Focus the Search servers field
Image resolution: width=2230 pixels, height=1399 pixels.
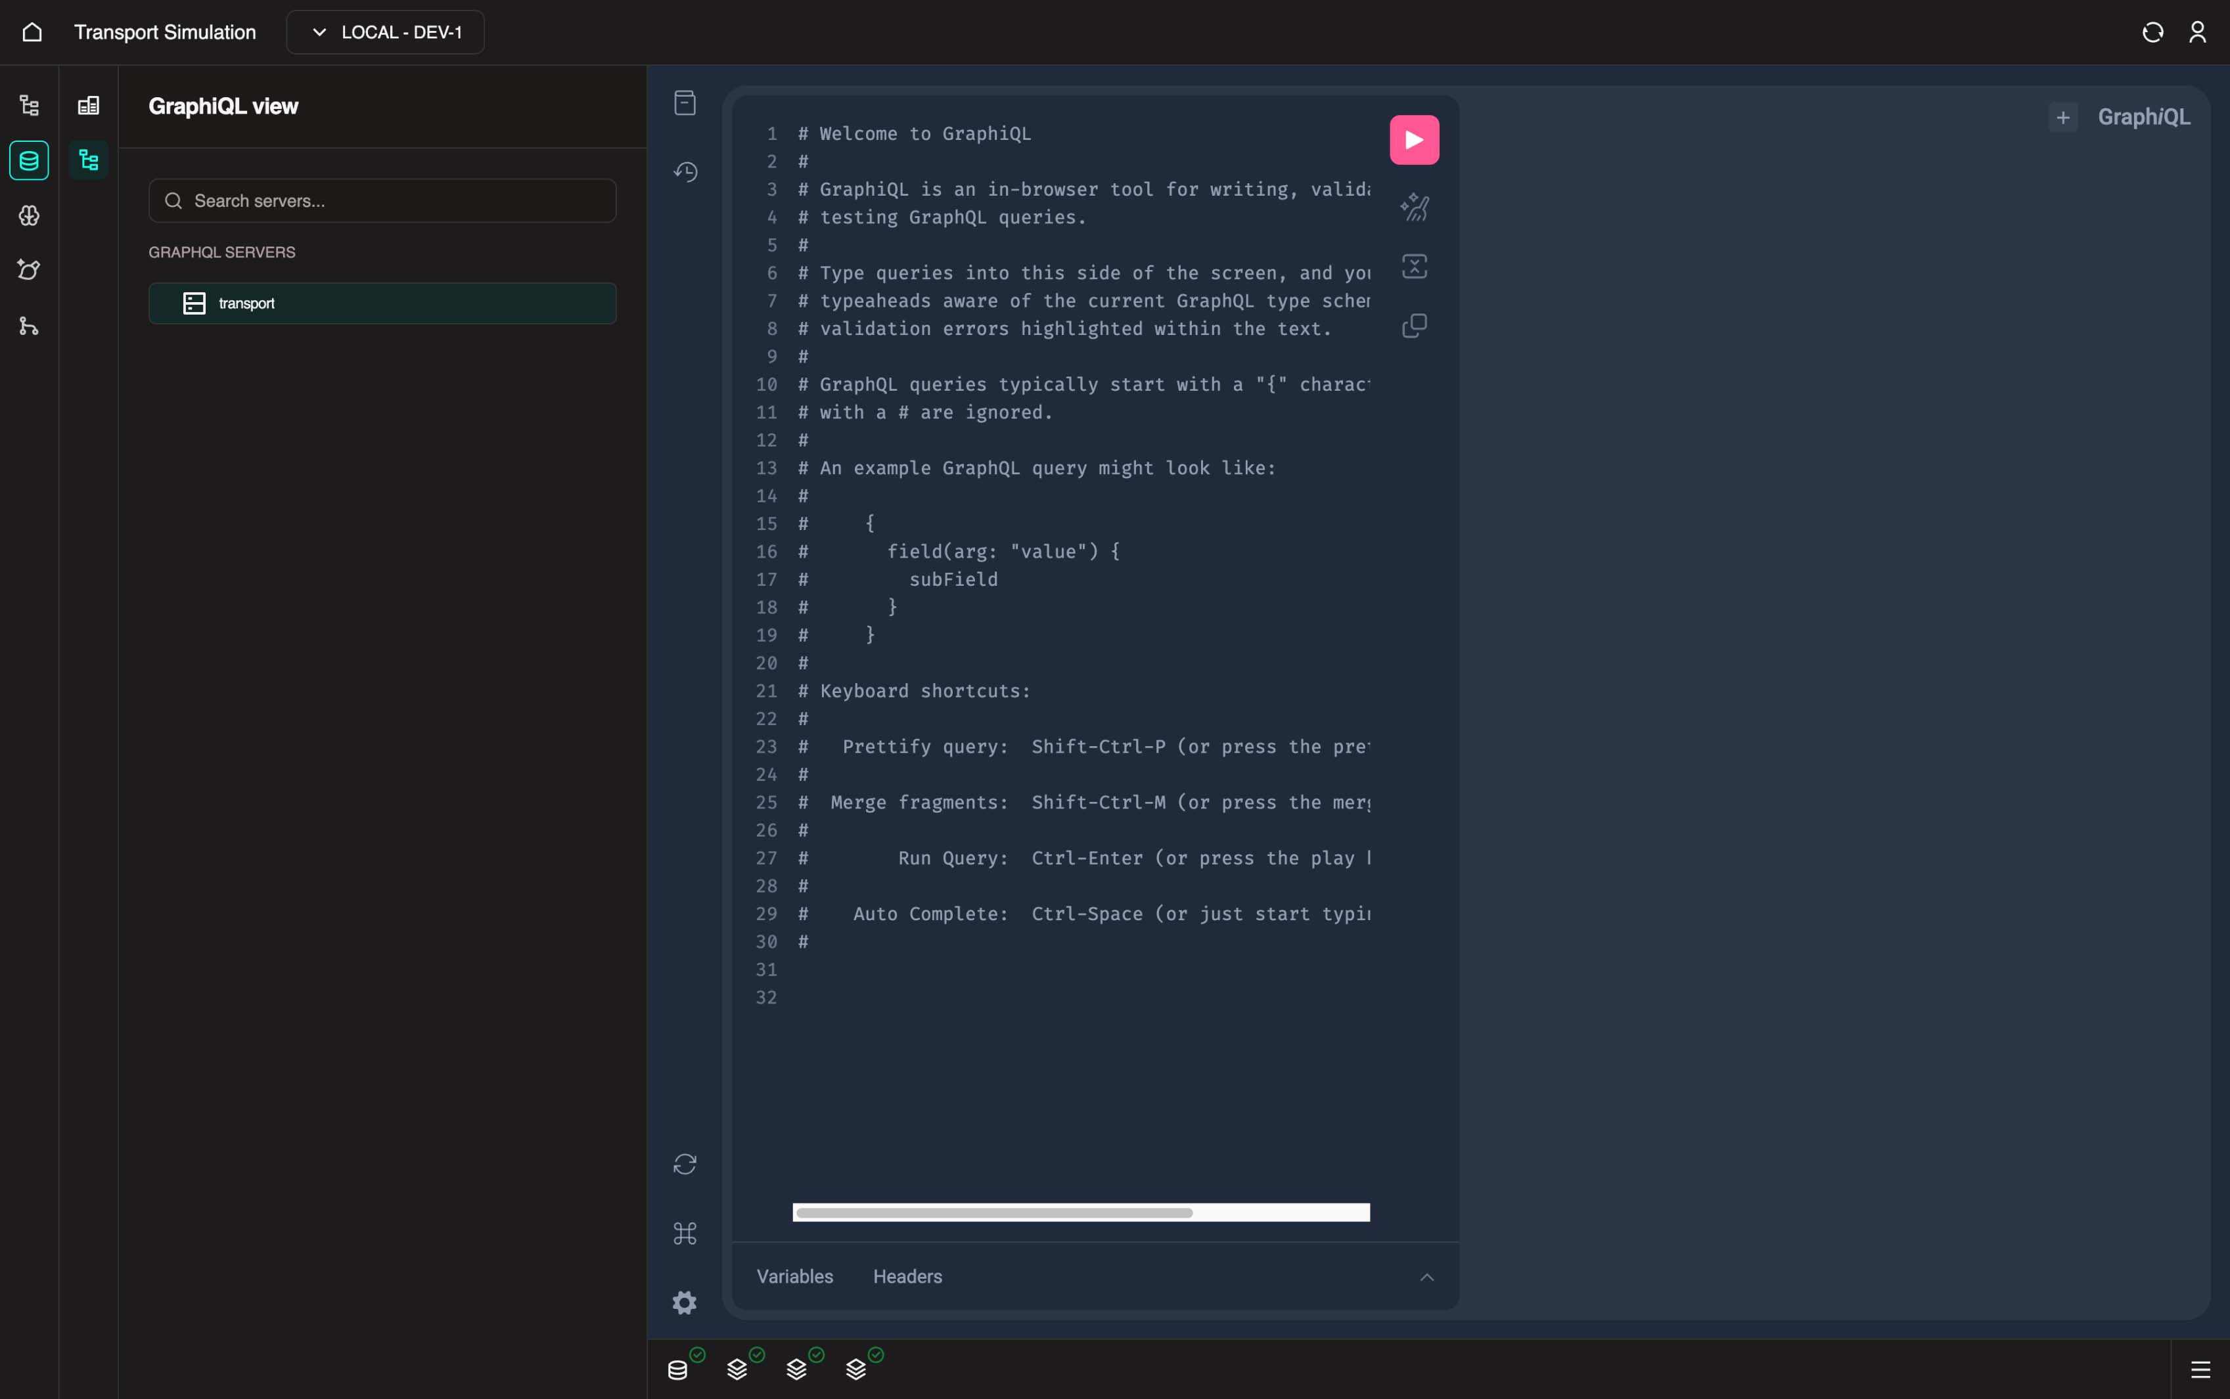click(x=382, y=201)
